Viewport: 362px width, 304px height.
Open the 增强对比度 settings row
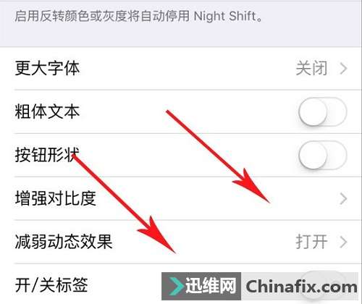point(181,198)
